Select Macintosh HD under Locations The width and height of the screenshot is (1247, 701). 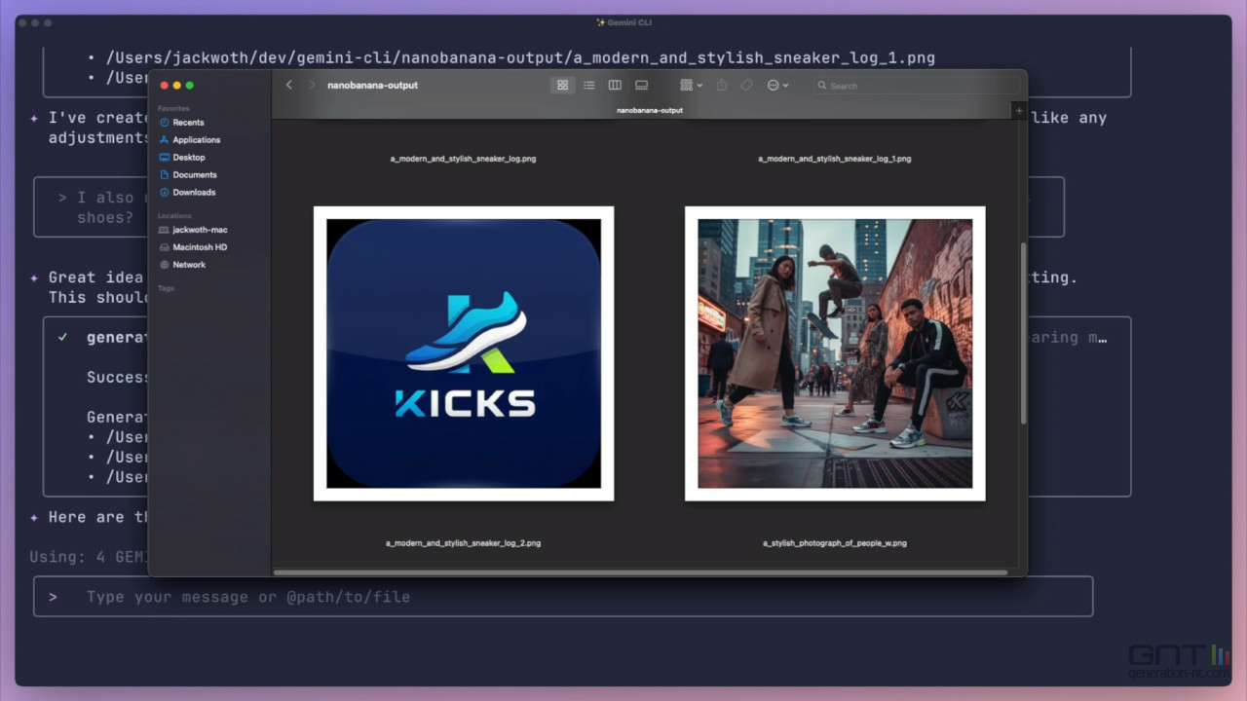(200, 247)
